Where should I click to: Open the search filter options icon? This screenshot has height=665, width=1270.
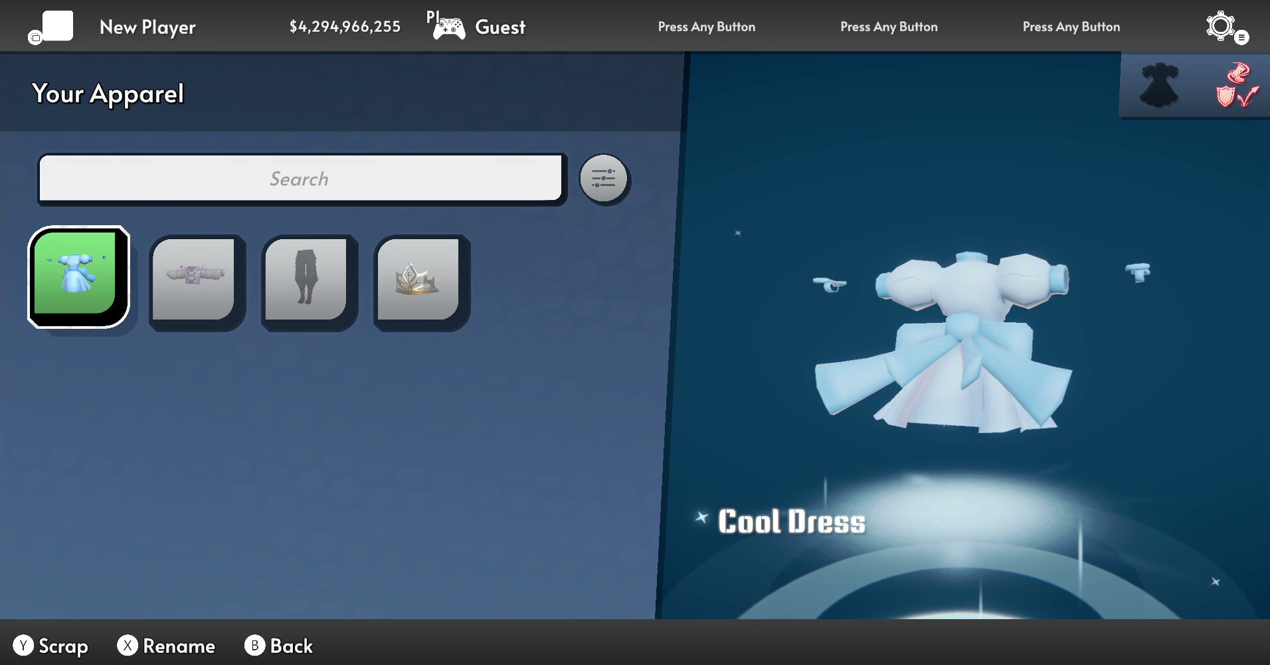(x=603, y=178)
